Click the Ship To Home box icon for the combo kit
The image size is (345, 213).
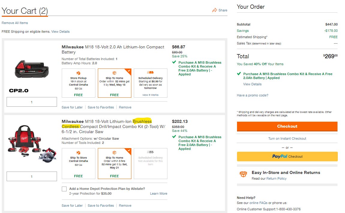point(114,153)
